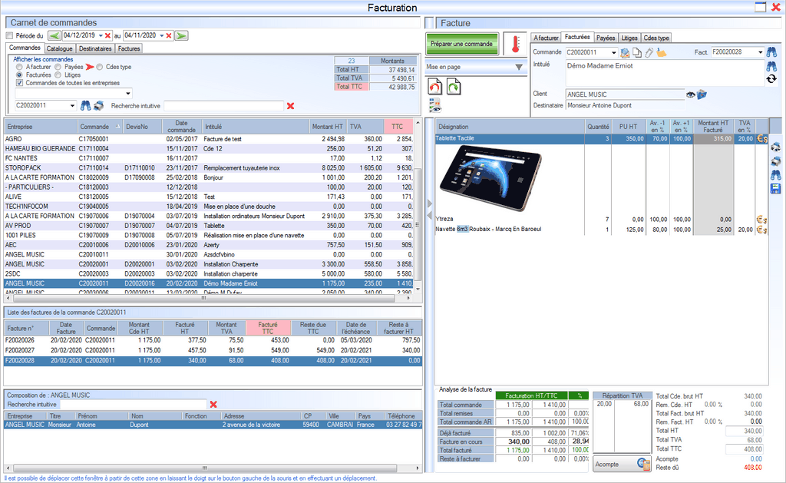This screenshot has width=786, height=483.
Task: Click the tablet product thumbnail image
Action: 491,178
